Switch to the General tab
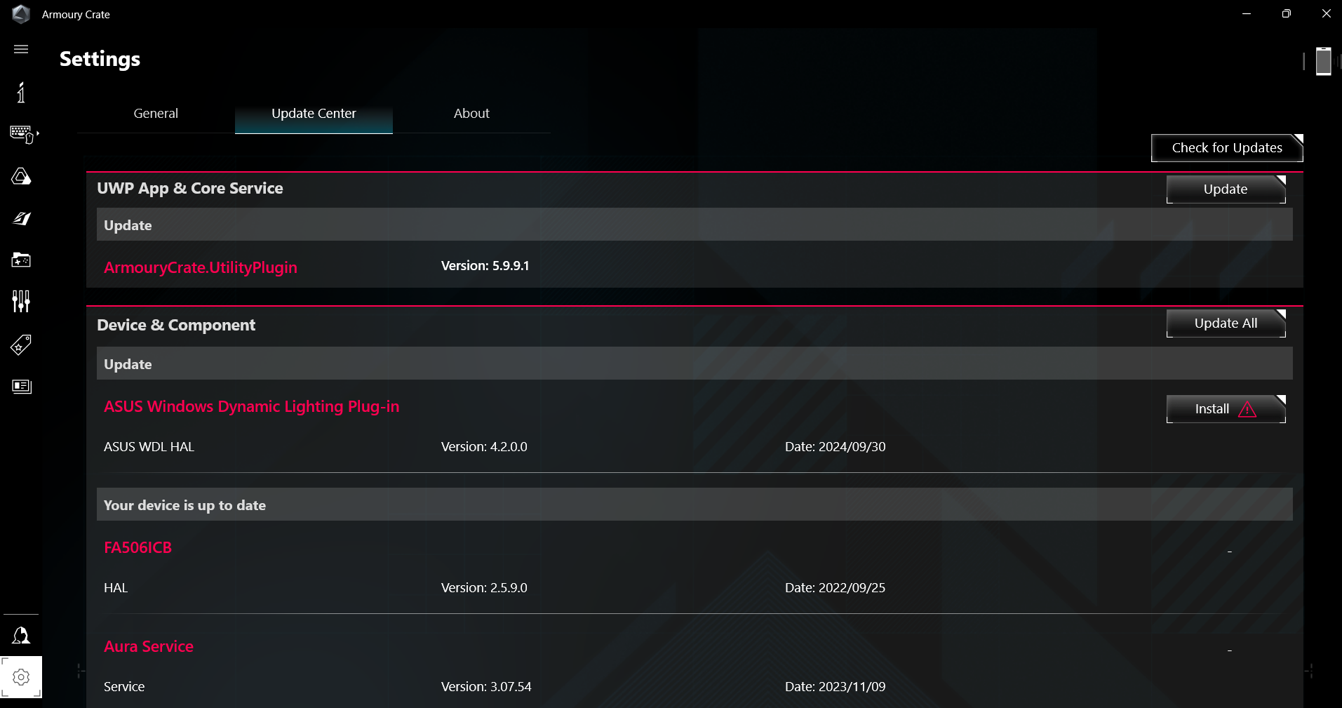The height and width of the screenshot is (708, 1342). [156, 113]
